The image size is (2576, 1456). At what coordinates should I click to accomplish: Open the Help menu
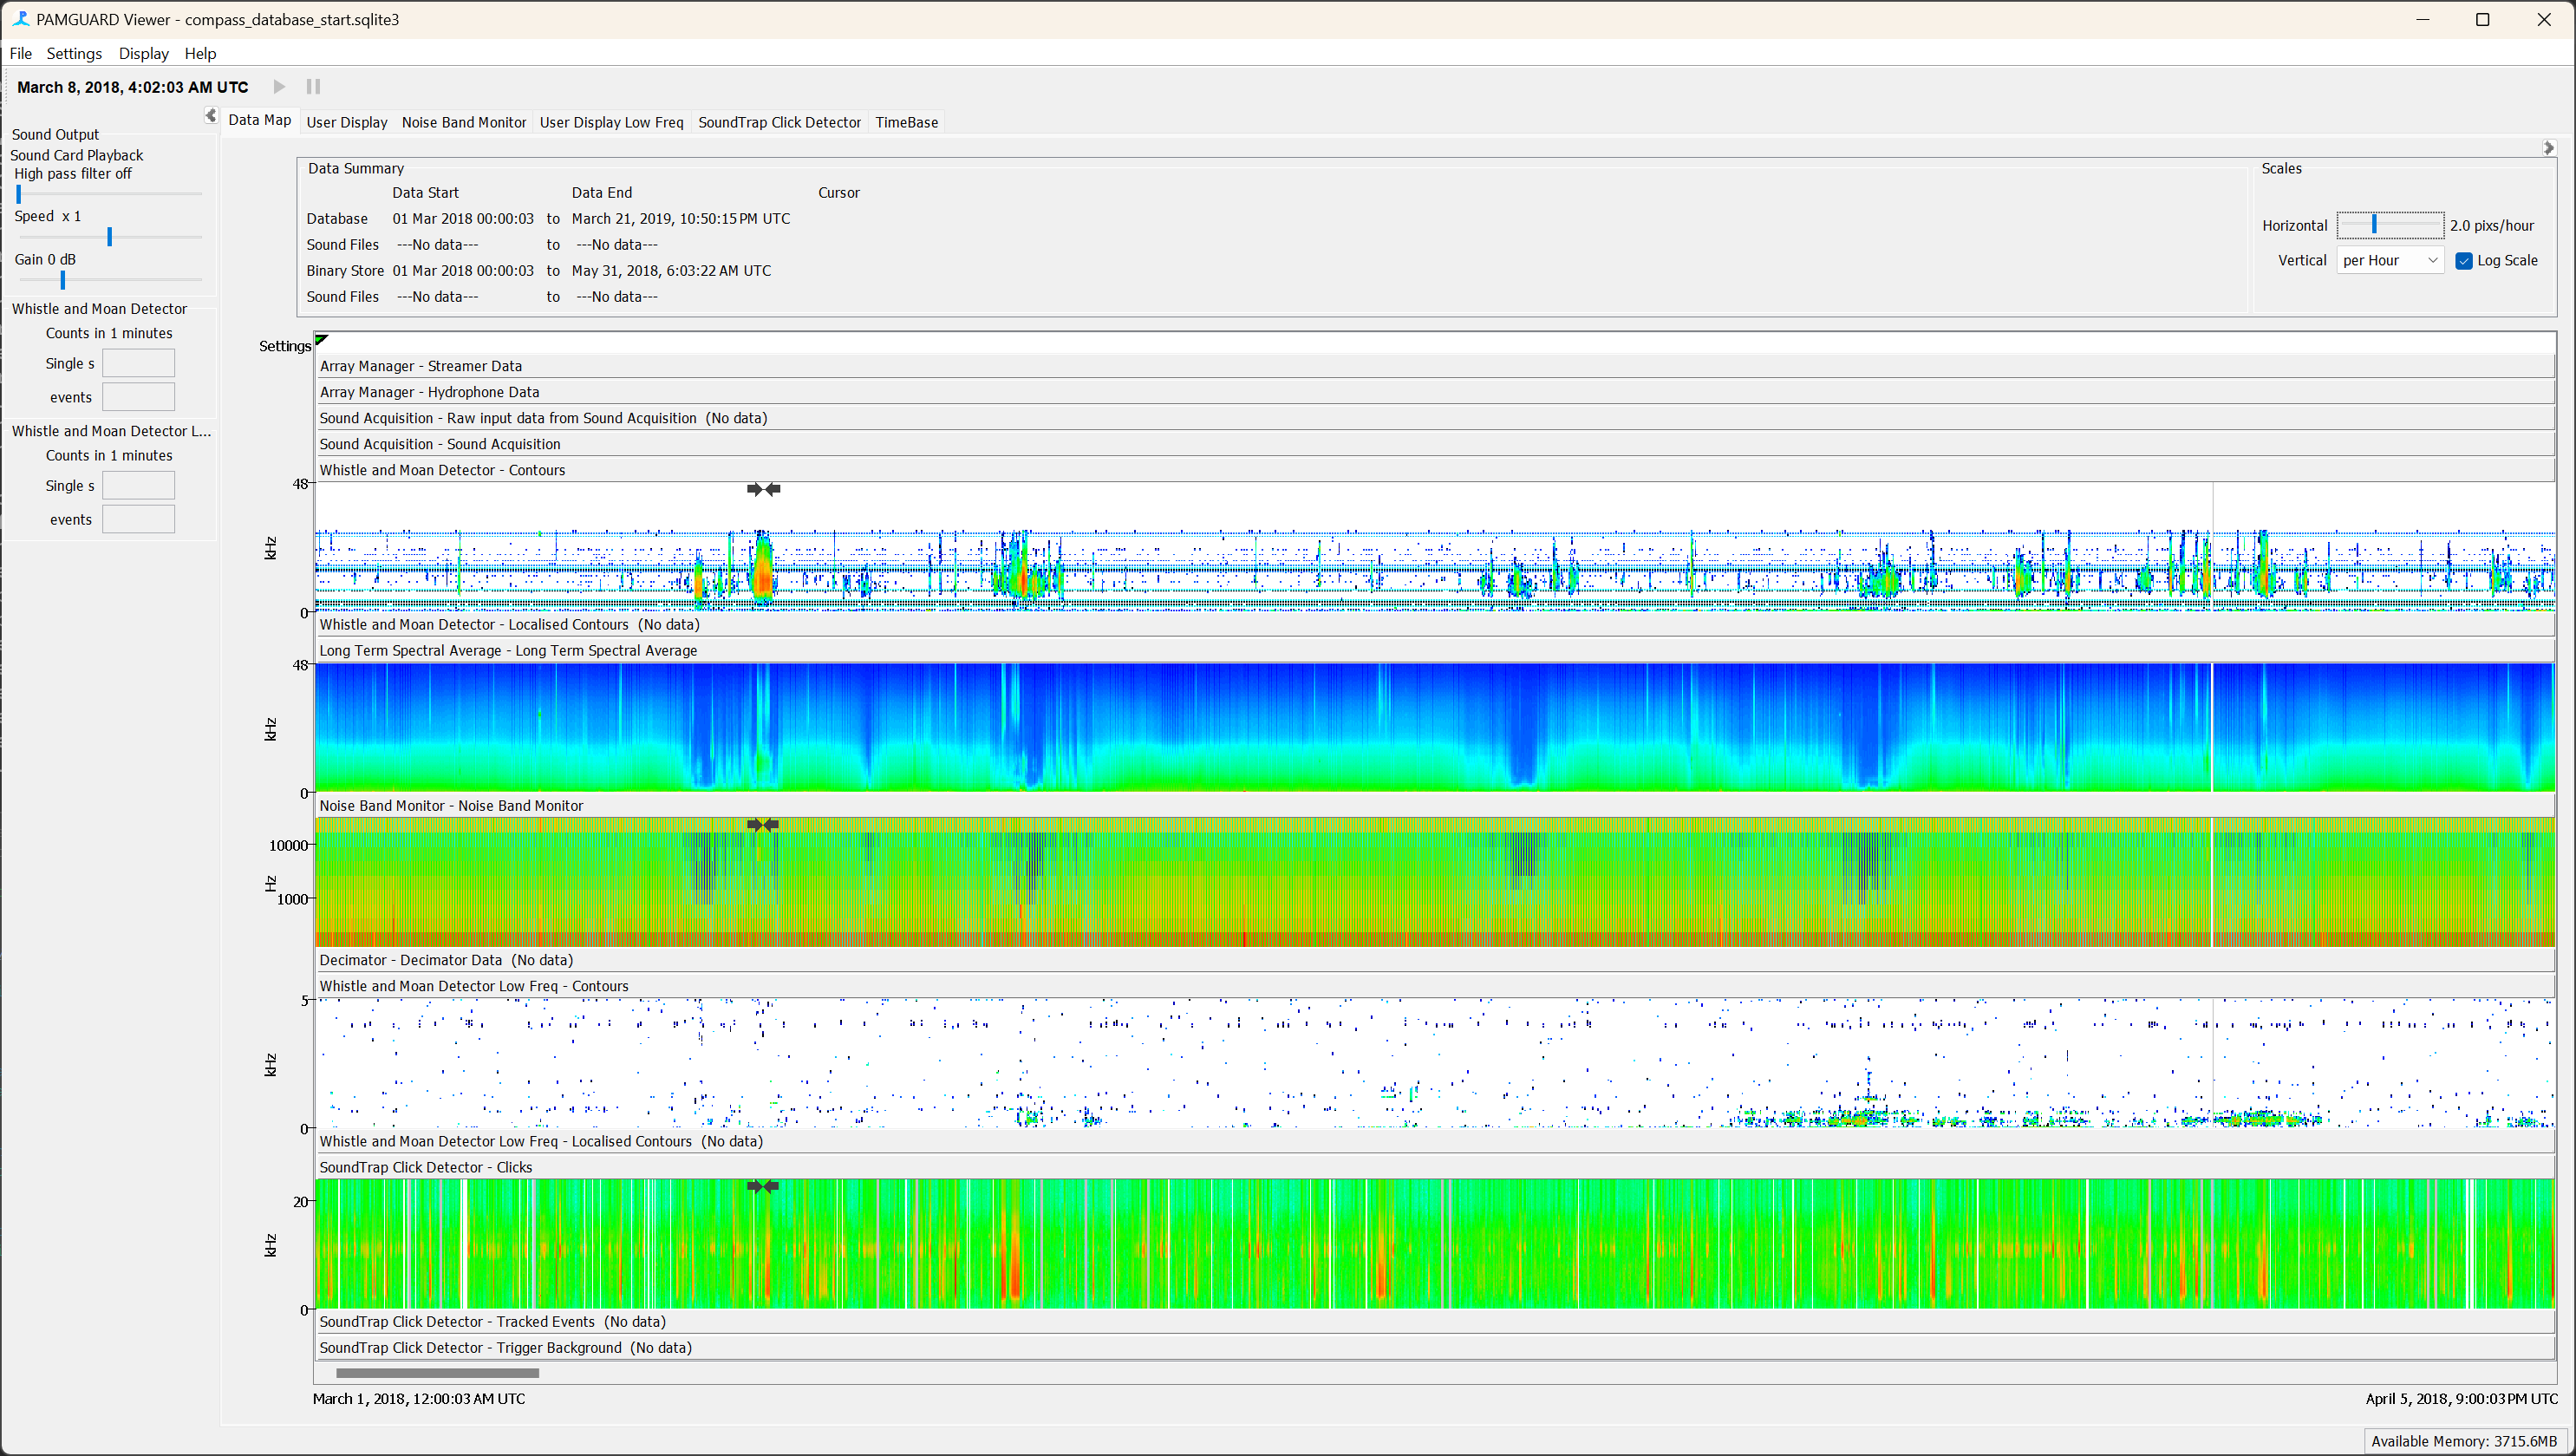(x=200, y=53)
